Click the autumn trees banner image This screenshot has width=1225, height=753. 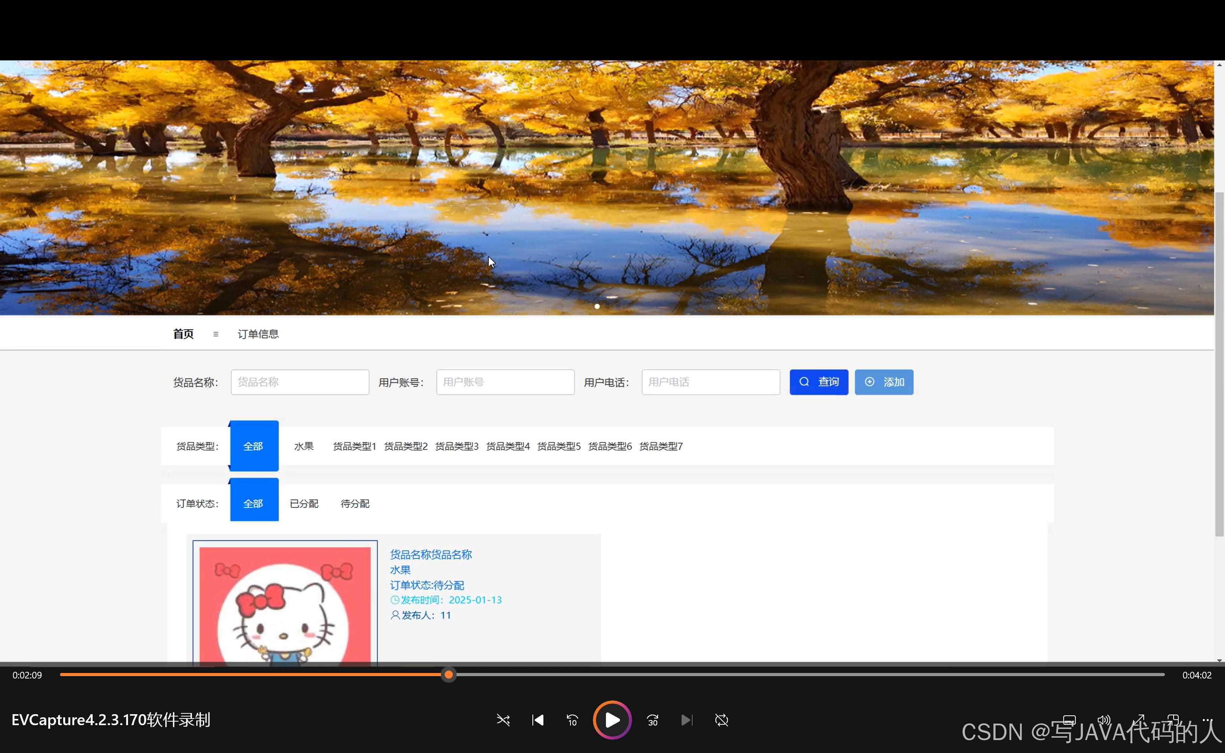click(x=607, y=188)
